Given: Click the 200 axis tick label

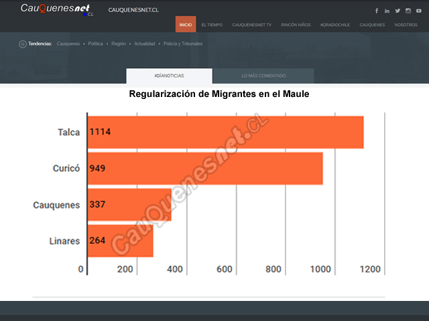Looking at the screenshot, I should point(125,270).
